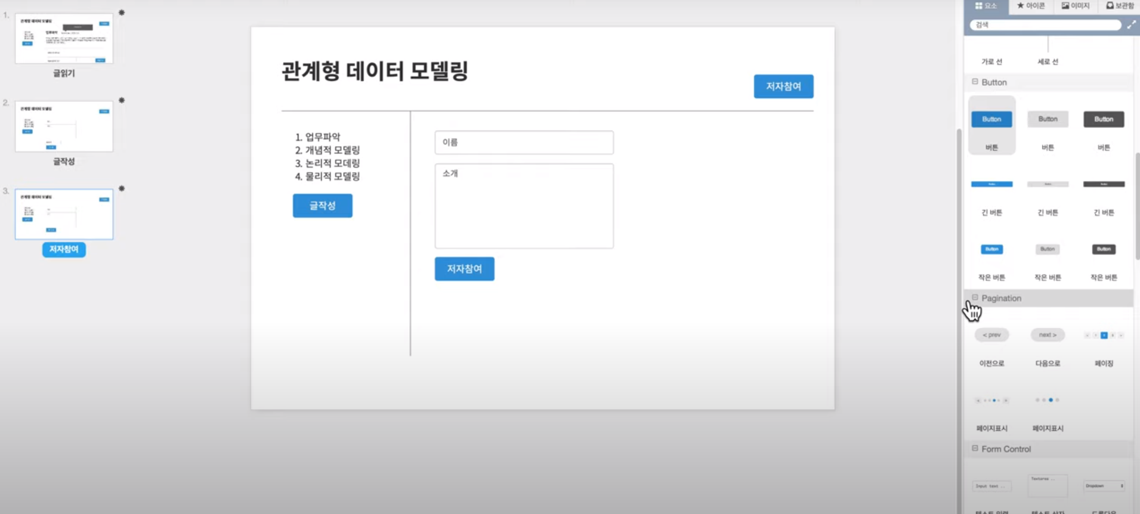The image size is (1140, 514).
Task: Select the 페이징 numbered pagination element
Action: (1104, 336)
